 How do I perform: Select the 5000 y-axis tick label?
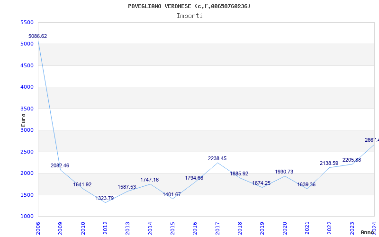coord(27,44)
